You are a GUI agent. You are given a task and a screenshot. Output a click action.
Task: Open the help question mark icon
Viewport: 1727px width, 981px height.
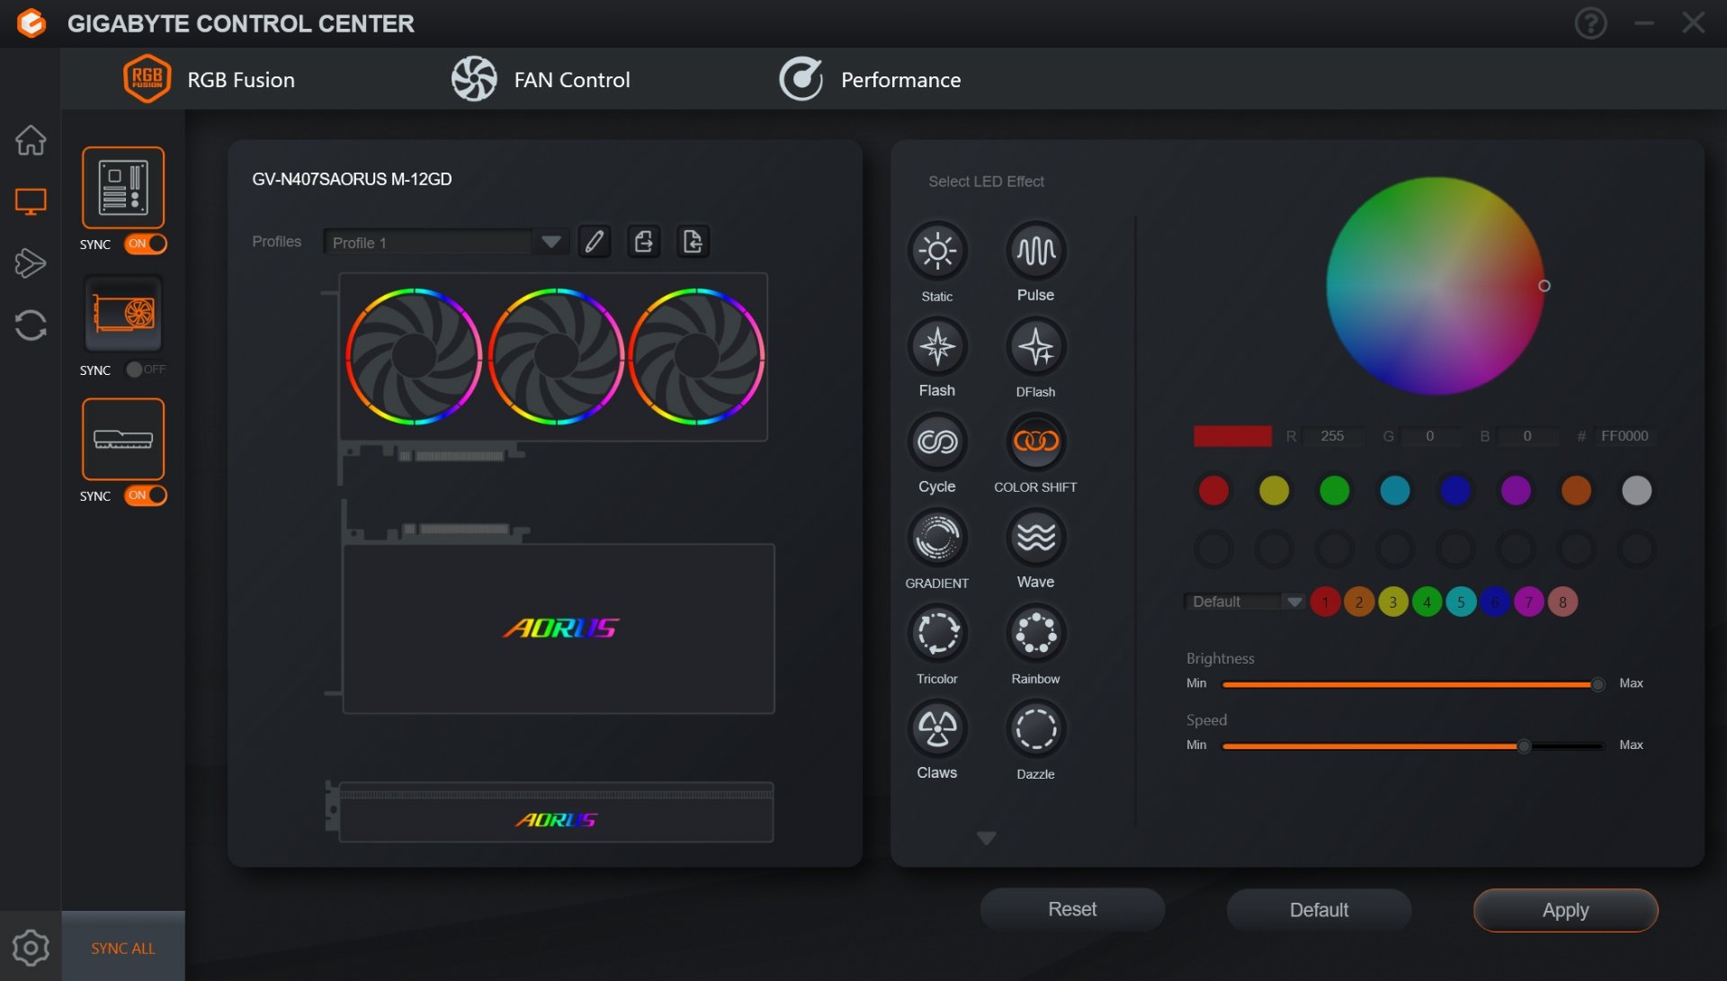pyautogui.click(x=1590, y=23)
